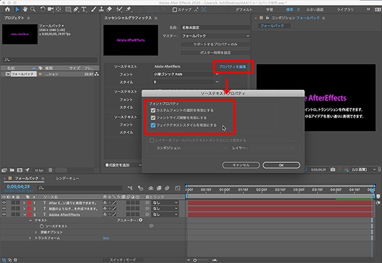The width and height of the screenshot is (382, 263).
Task: Open the レンダーキュー tab
Action: [x=67, y=178]
